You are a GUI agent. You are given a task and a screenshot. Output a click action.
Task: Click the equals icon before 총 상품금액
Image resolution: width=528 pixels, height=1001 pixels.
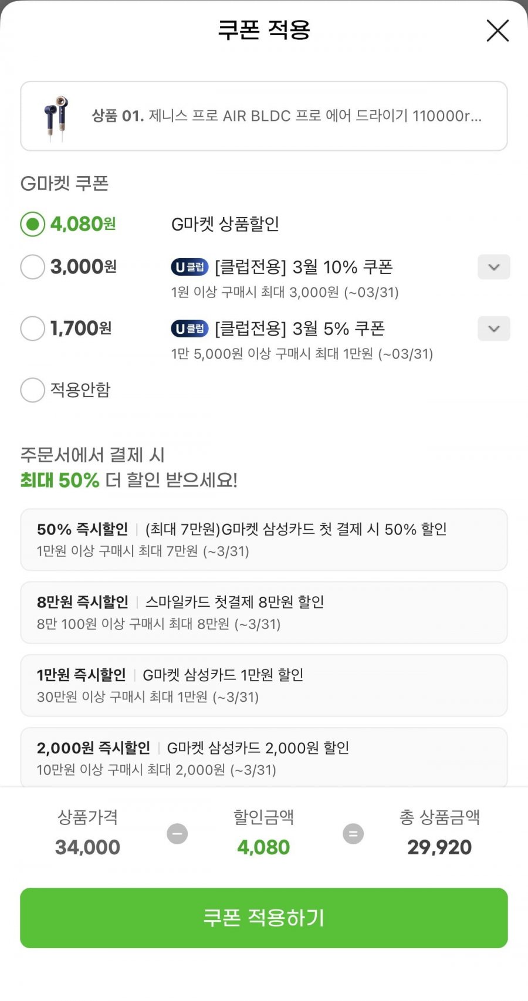click(353, 834)
